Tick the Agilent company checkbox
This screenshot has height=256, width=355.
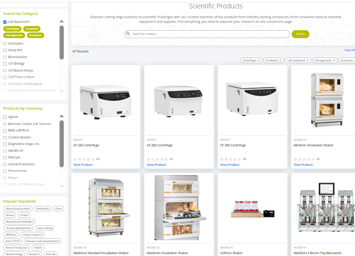coord(5,117)
